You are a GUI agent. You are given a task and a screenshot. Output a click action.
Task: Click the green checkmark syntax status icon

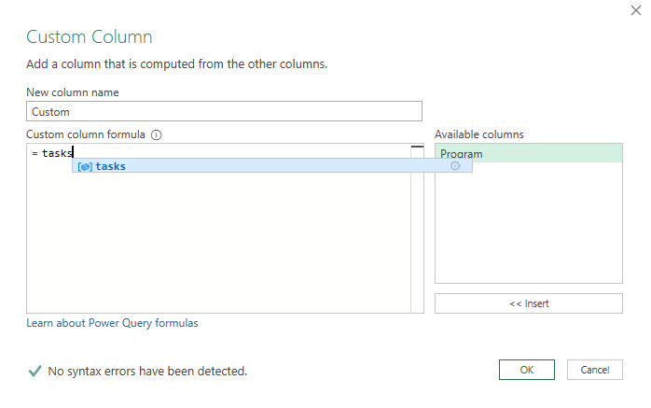pyautogui.click(x=35, y=371)
